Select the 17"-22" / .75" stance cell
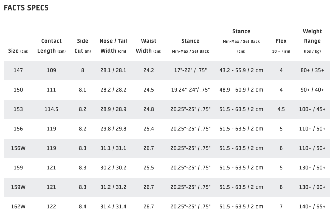The height and width of the screenshot is (218, 333). pos(190,70)
